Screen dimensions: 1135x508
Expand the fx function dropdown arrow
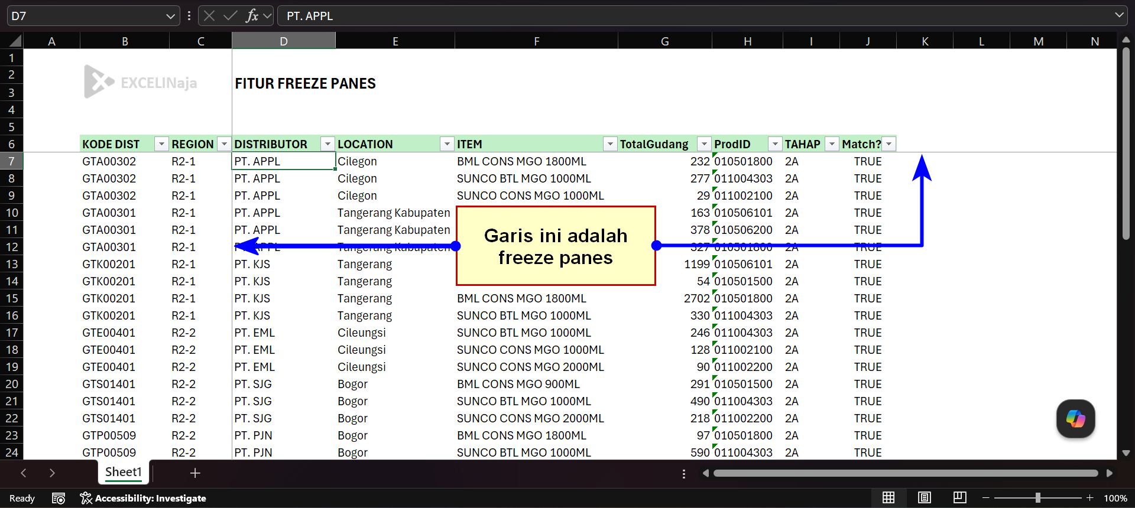[x=267, y=16]
